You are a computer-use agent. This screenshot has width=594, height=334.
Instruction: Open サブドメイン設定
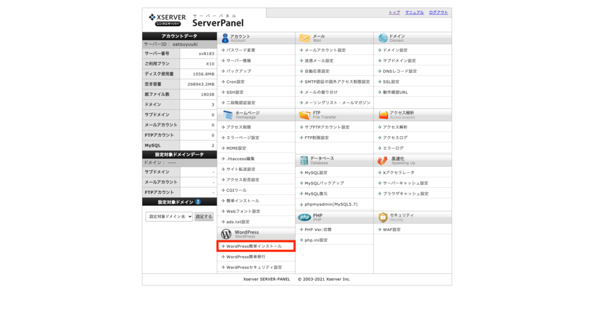[399, 60]
